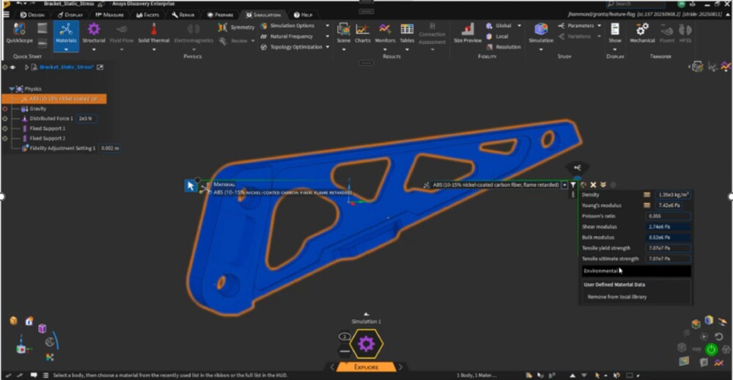The height and width of the screenshot is (380, 733).
Task: Click the double-chevron collapse icon in HUD
Action: (603, 185)
